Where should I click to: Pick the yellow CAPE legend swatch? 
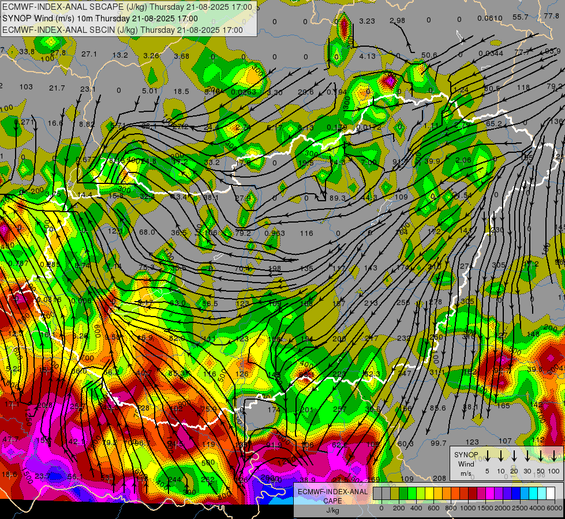[429, 493]
